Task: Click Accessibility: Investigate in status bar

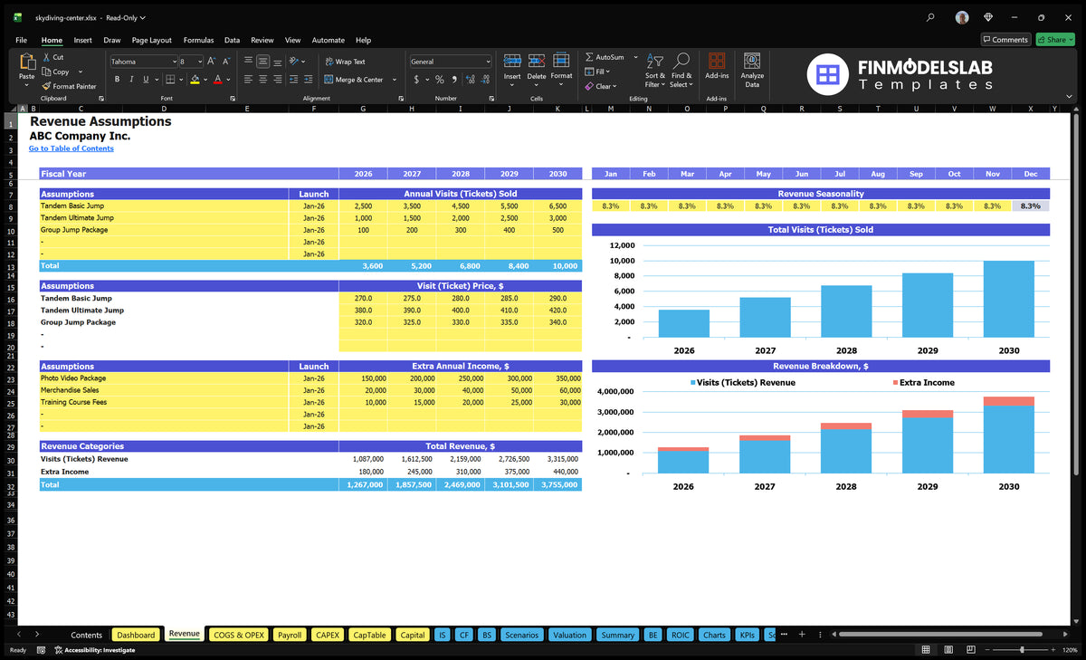Action: pyautogui.click(x=94, y=650)
